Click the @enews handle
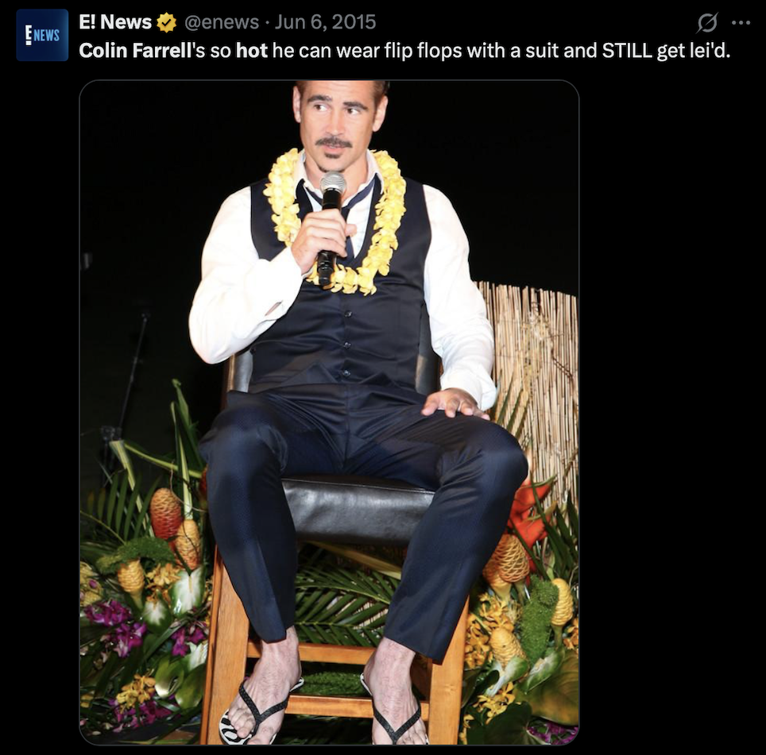The width and height of the screenshot is (766, 755). [x=222, y=22]
